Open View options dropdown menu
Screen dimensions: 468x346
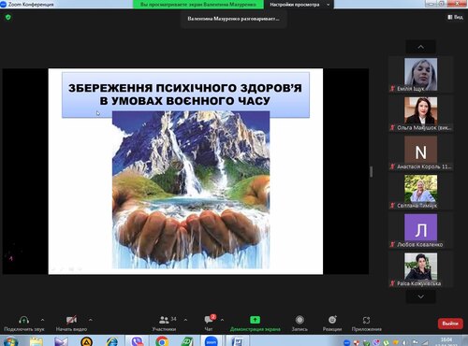coord(300,5)
